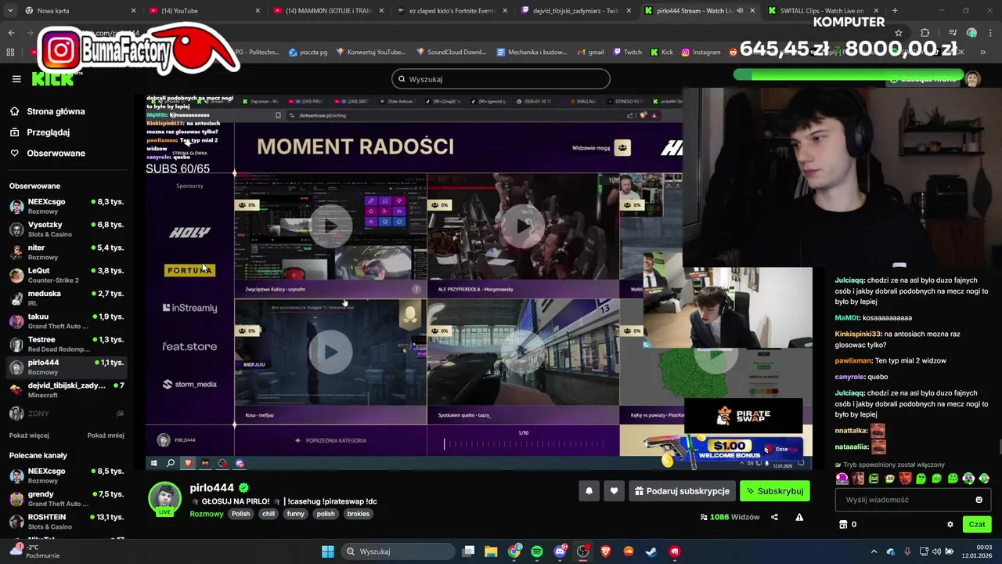Collapse followed list with Pokaż mniej
This screenshot has height=564, width=1002.
point(106,436)
